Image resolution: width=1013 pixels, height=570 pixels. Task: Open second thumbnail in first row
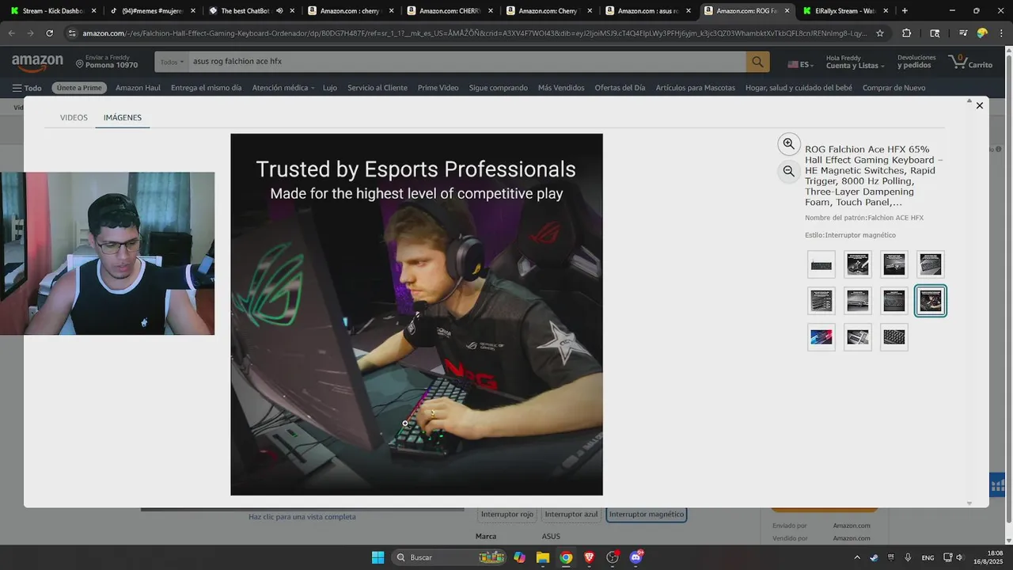point(858,264)
